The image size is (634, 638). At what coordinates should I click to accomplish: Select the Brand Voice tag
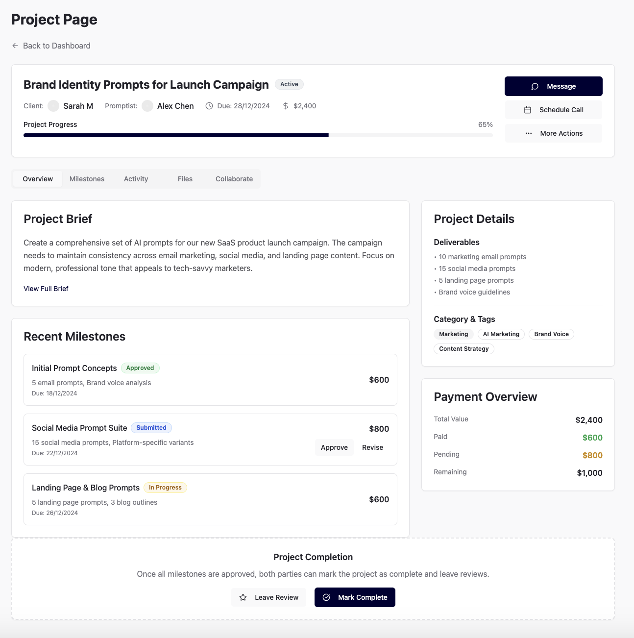coord(551,334)
